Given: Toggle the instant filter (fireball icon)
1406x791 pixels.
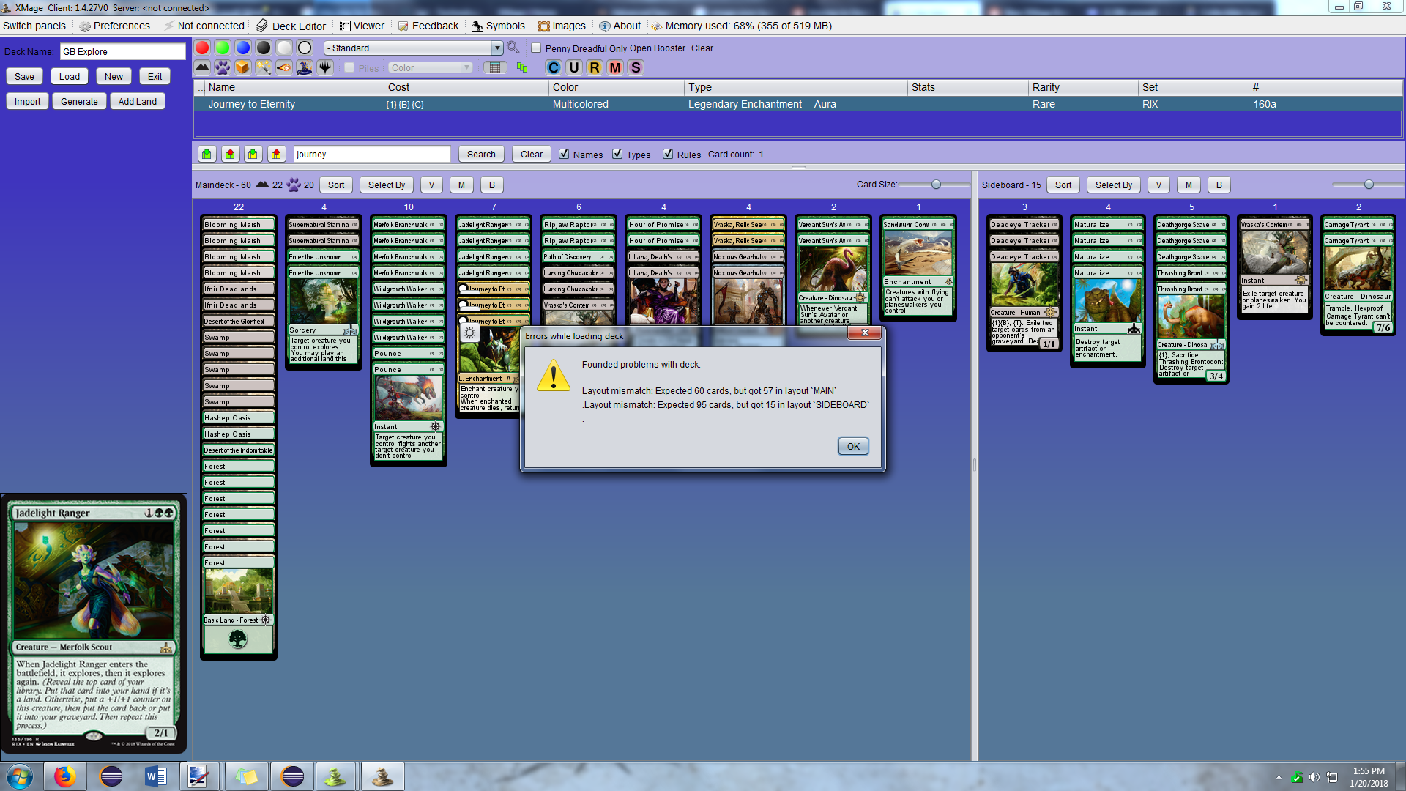Looking at the screenshot, I should click(284, 67).
